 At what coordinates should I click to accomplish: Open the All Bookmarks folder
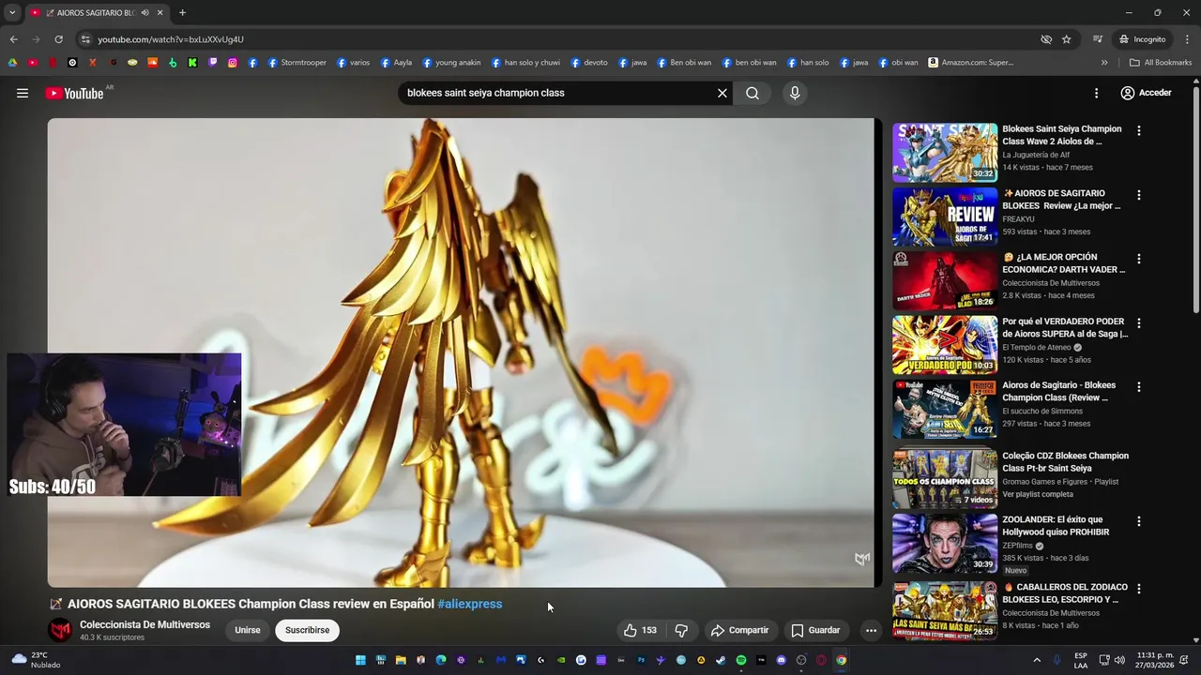pyautogui.click(x=1161, y=63)
